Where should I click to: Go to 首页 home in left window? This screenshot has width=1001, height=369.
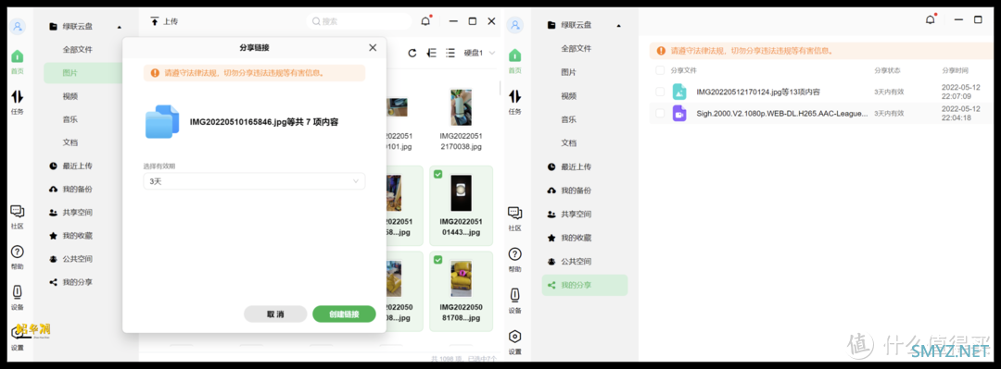click(x=18, y=61)
